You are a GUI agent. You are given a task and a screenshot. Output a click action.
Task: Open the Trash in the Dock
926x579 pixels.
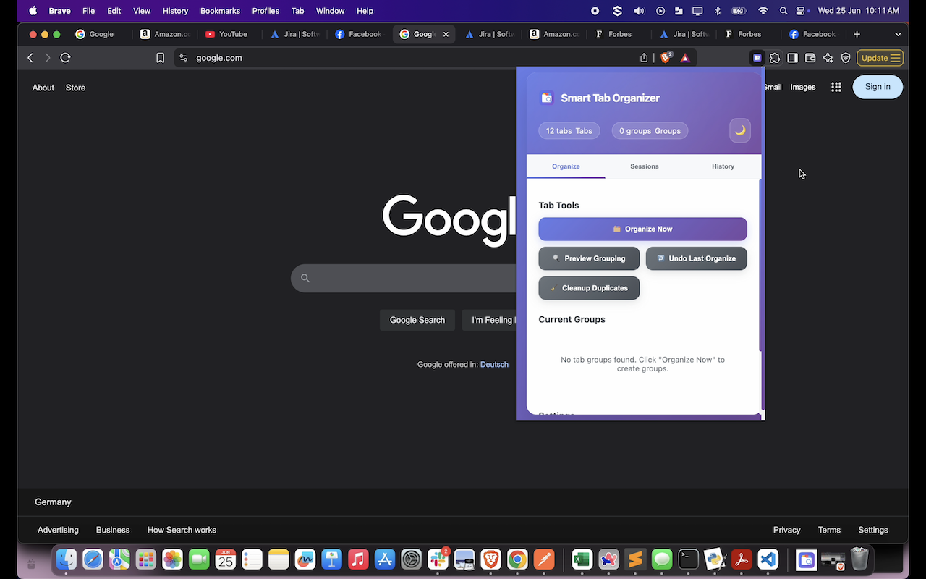(859, 559)
